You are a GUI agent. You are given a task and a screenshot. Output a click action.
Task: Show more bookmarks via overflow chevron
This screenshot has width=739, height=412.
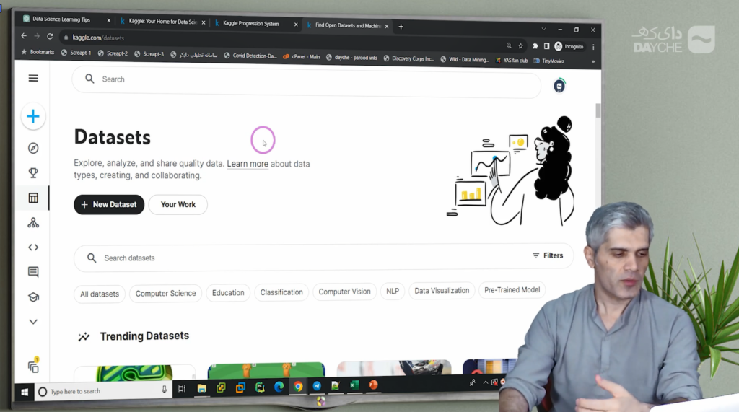593,61
